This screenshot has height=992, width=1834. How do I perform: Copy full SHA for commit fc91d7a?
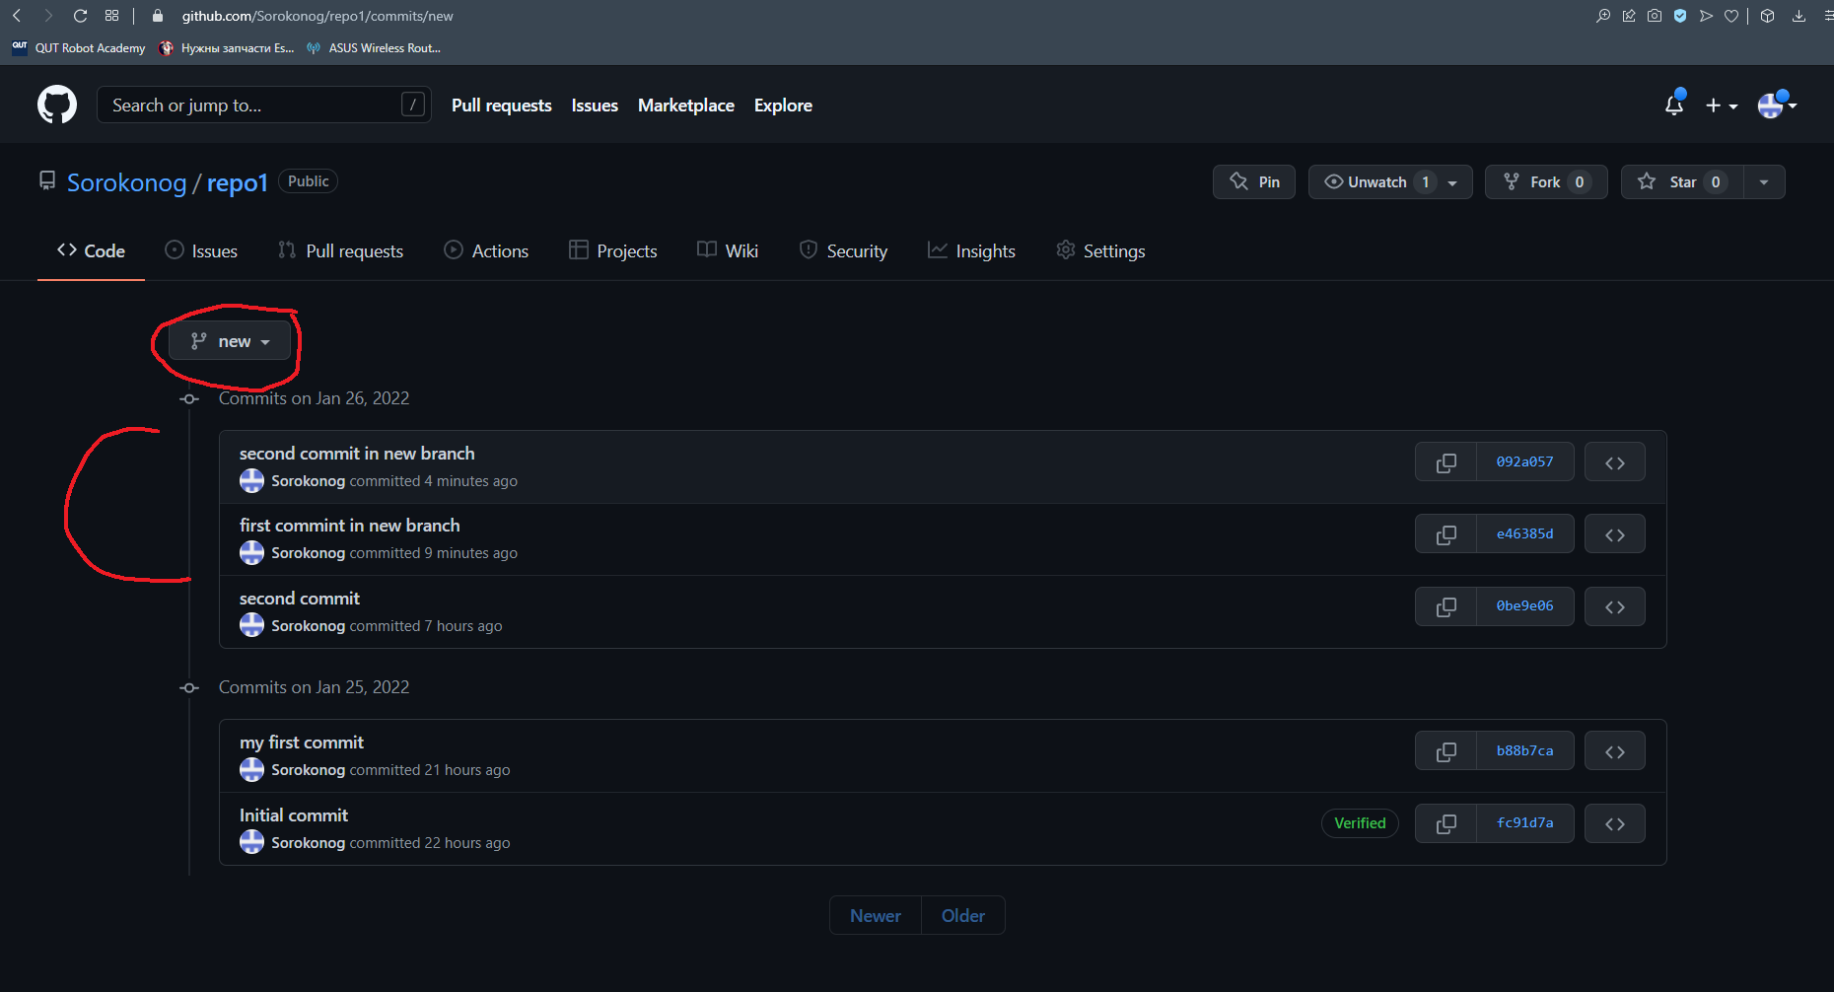[1446, 823]
